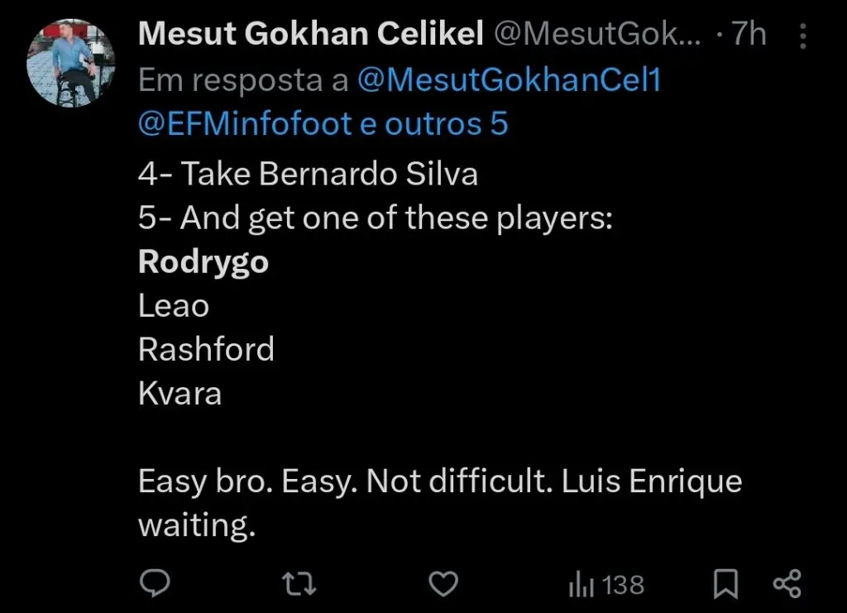
Task: Click the 138 view count number
Action: (x=624, y=585)
